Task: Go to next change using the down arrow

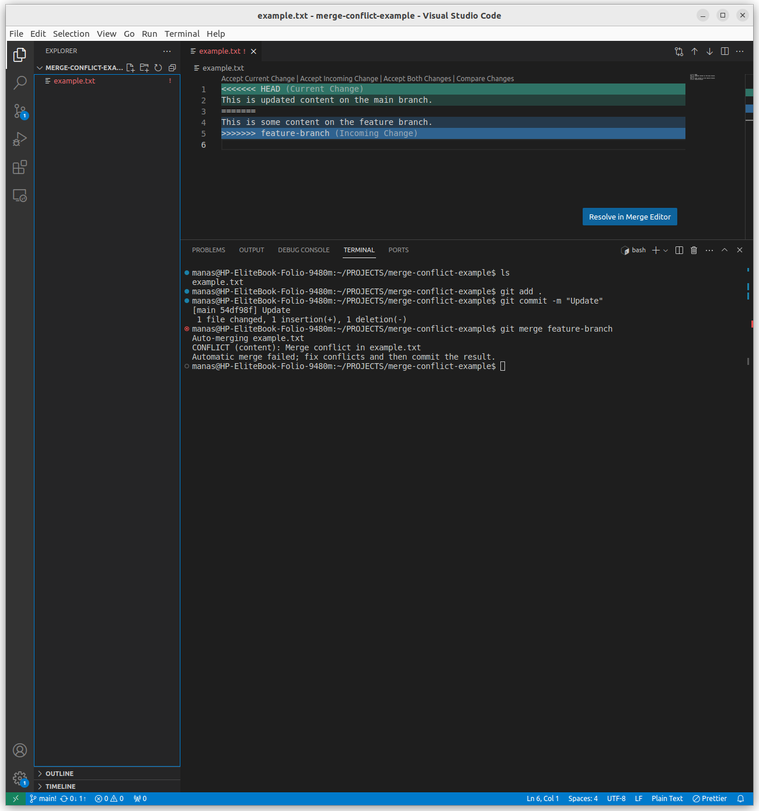Action: coord(709,51)
